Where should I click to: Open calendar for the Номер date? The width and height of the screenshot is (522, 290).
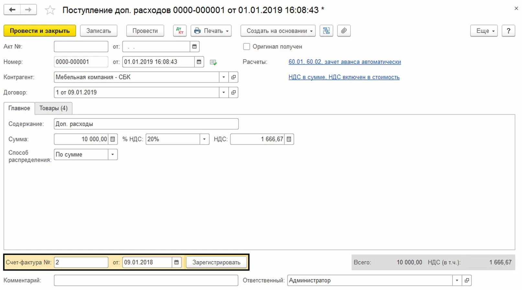(x=199, y=62)
